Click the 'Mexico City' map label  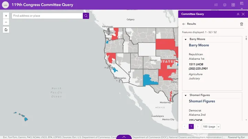click(168, 119)
